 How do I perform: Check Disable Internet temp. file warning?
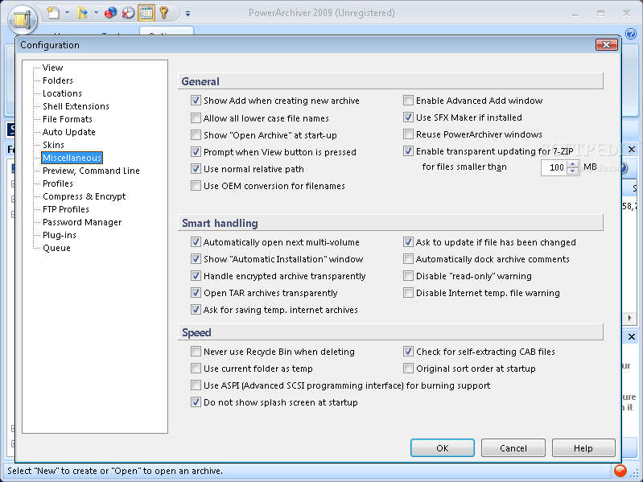pyautogui.click(x=408, y=293)
